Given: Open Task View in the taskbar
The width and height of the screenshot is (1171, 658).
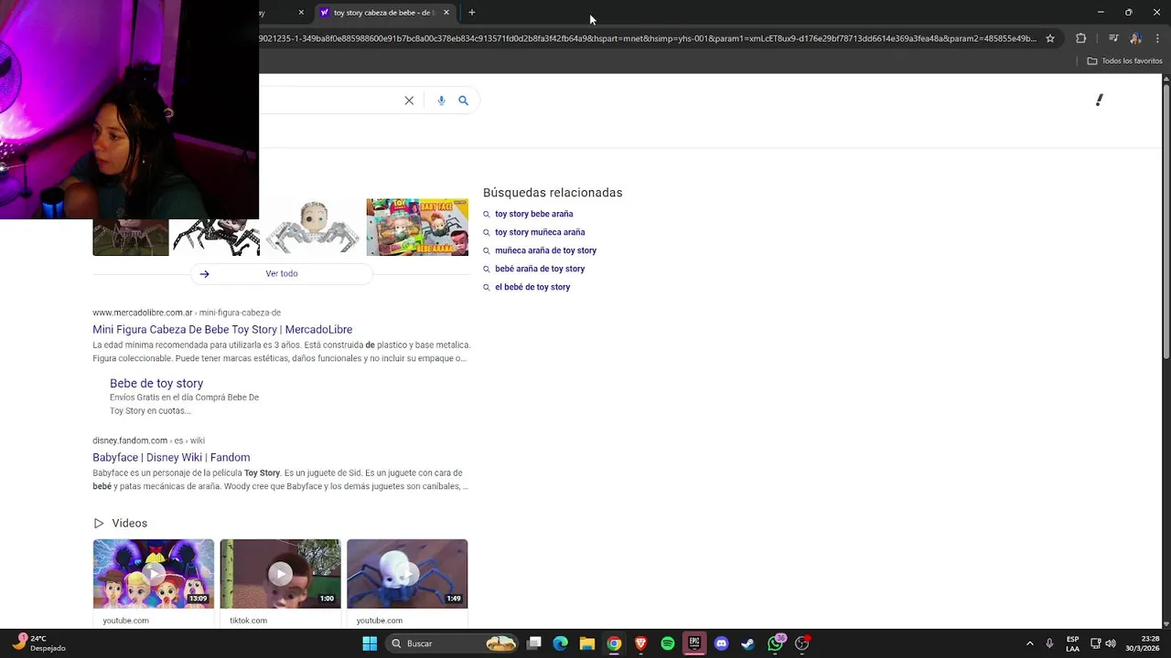Looking at the screenshot, I should click(x=534, y=643).
